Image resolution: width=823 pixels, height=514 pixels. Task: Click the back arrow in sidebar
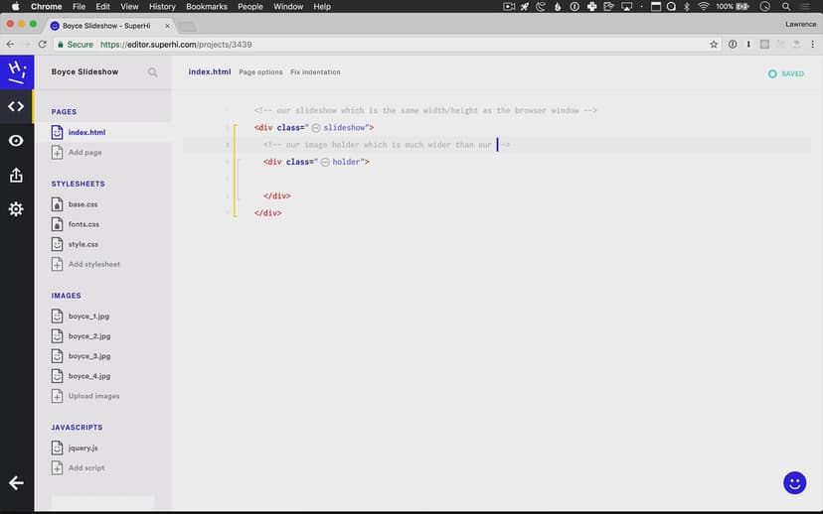pyautogui.click(x=16, y=482)
